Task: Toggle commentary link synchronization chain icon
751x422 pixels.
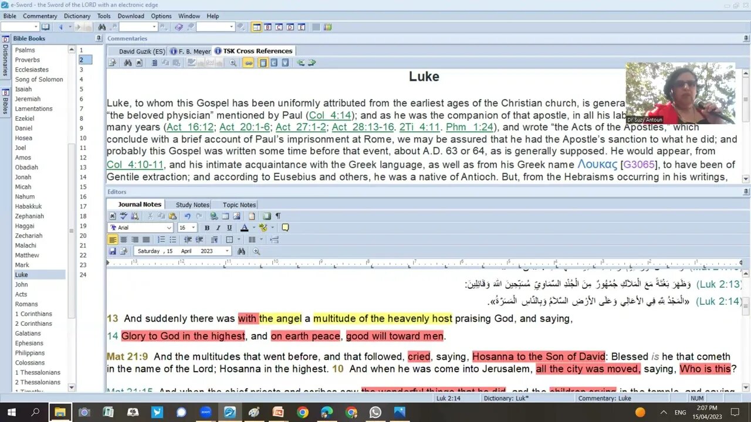Action: pyautogui.click(x=248, y=63)
